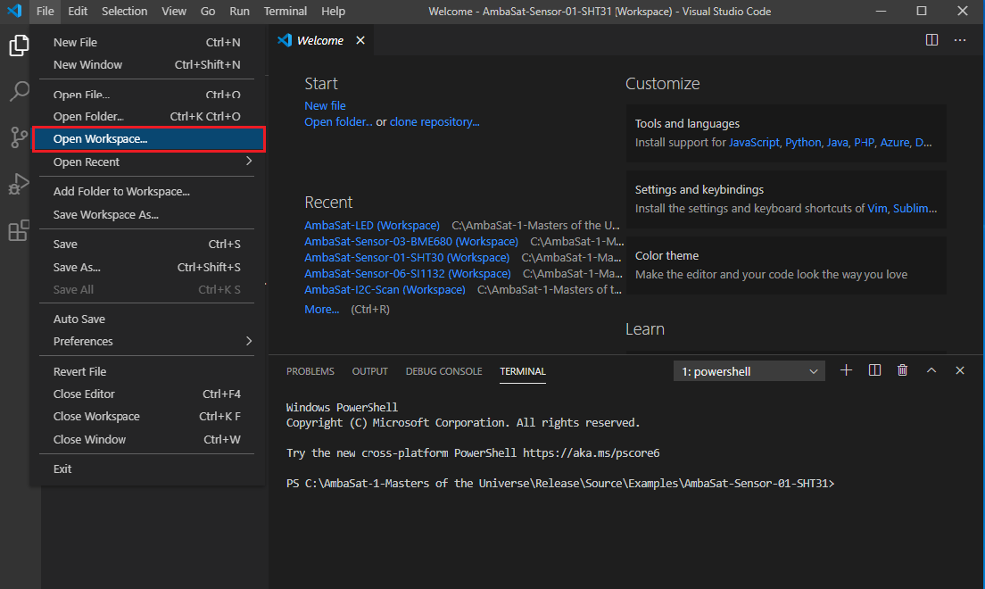Screen dimensions: 985x589
Task: Click the clone repository... link
Action: coord(435,122)
